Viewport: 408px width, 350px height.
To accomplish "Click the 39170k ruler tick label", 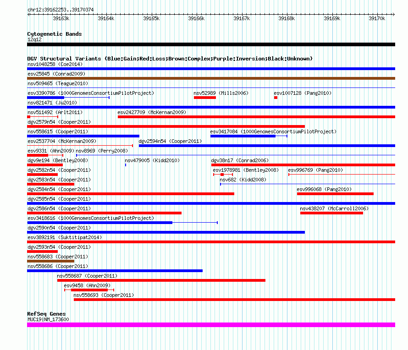I will (x=377, y=18).
